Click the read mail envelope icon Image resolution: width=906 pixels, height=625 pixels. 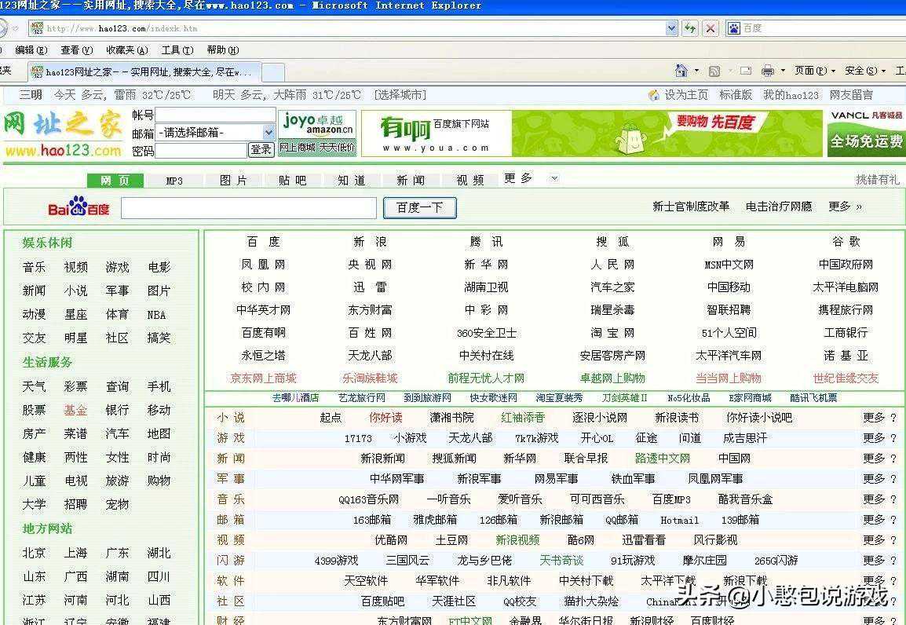[x=745, y=71]
